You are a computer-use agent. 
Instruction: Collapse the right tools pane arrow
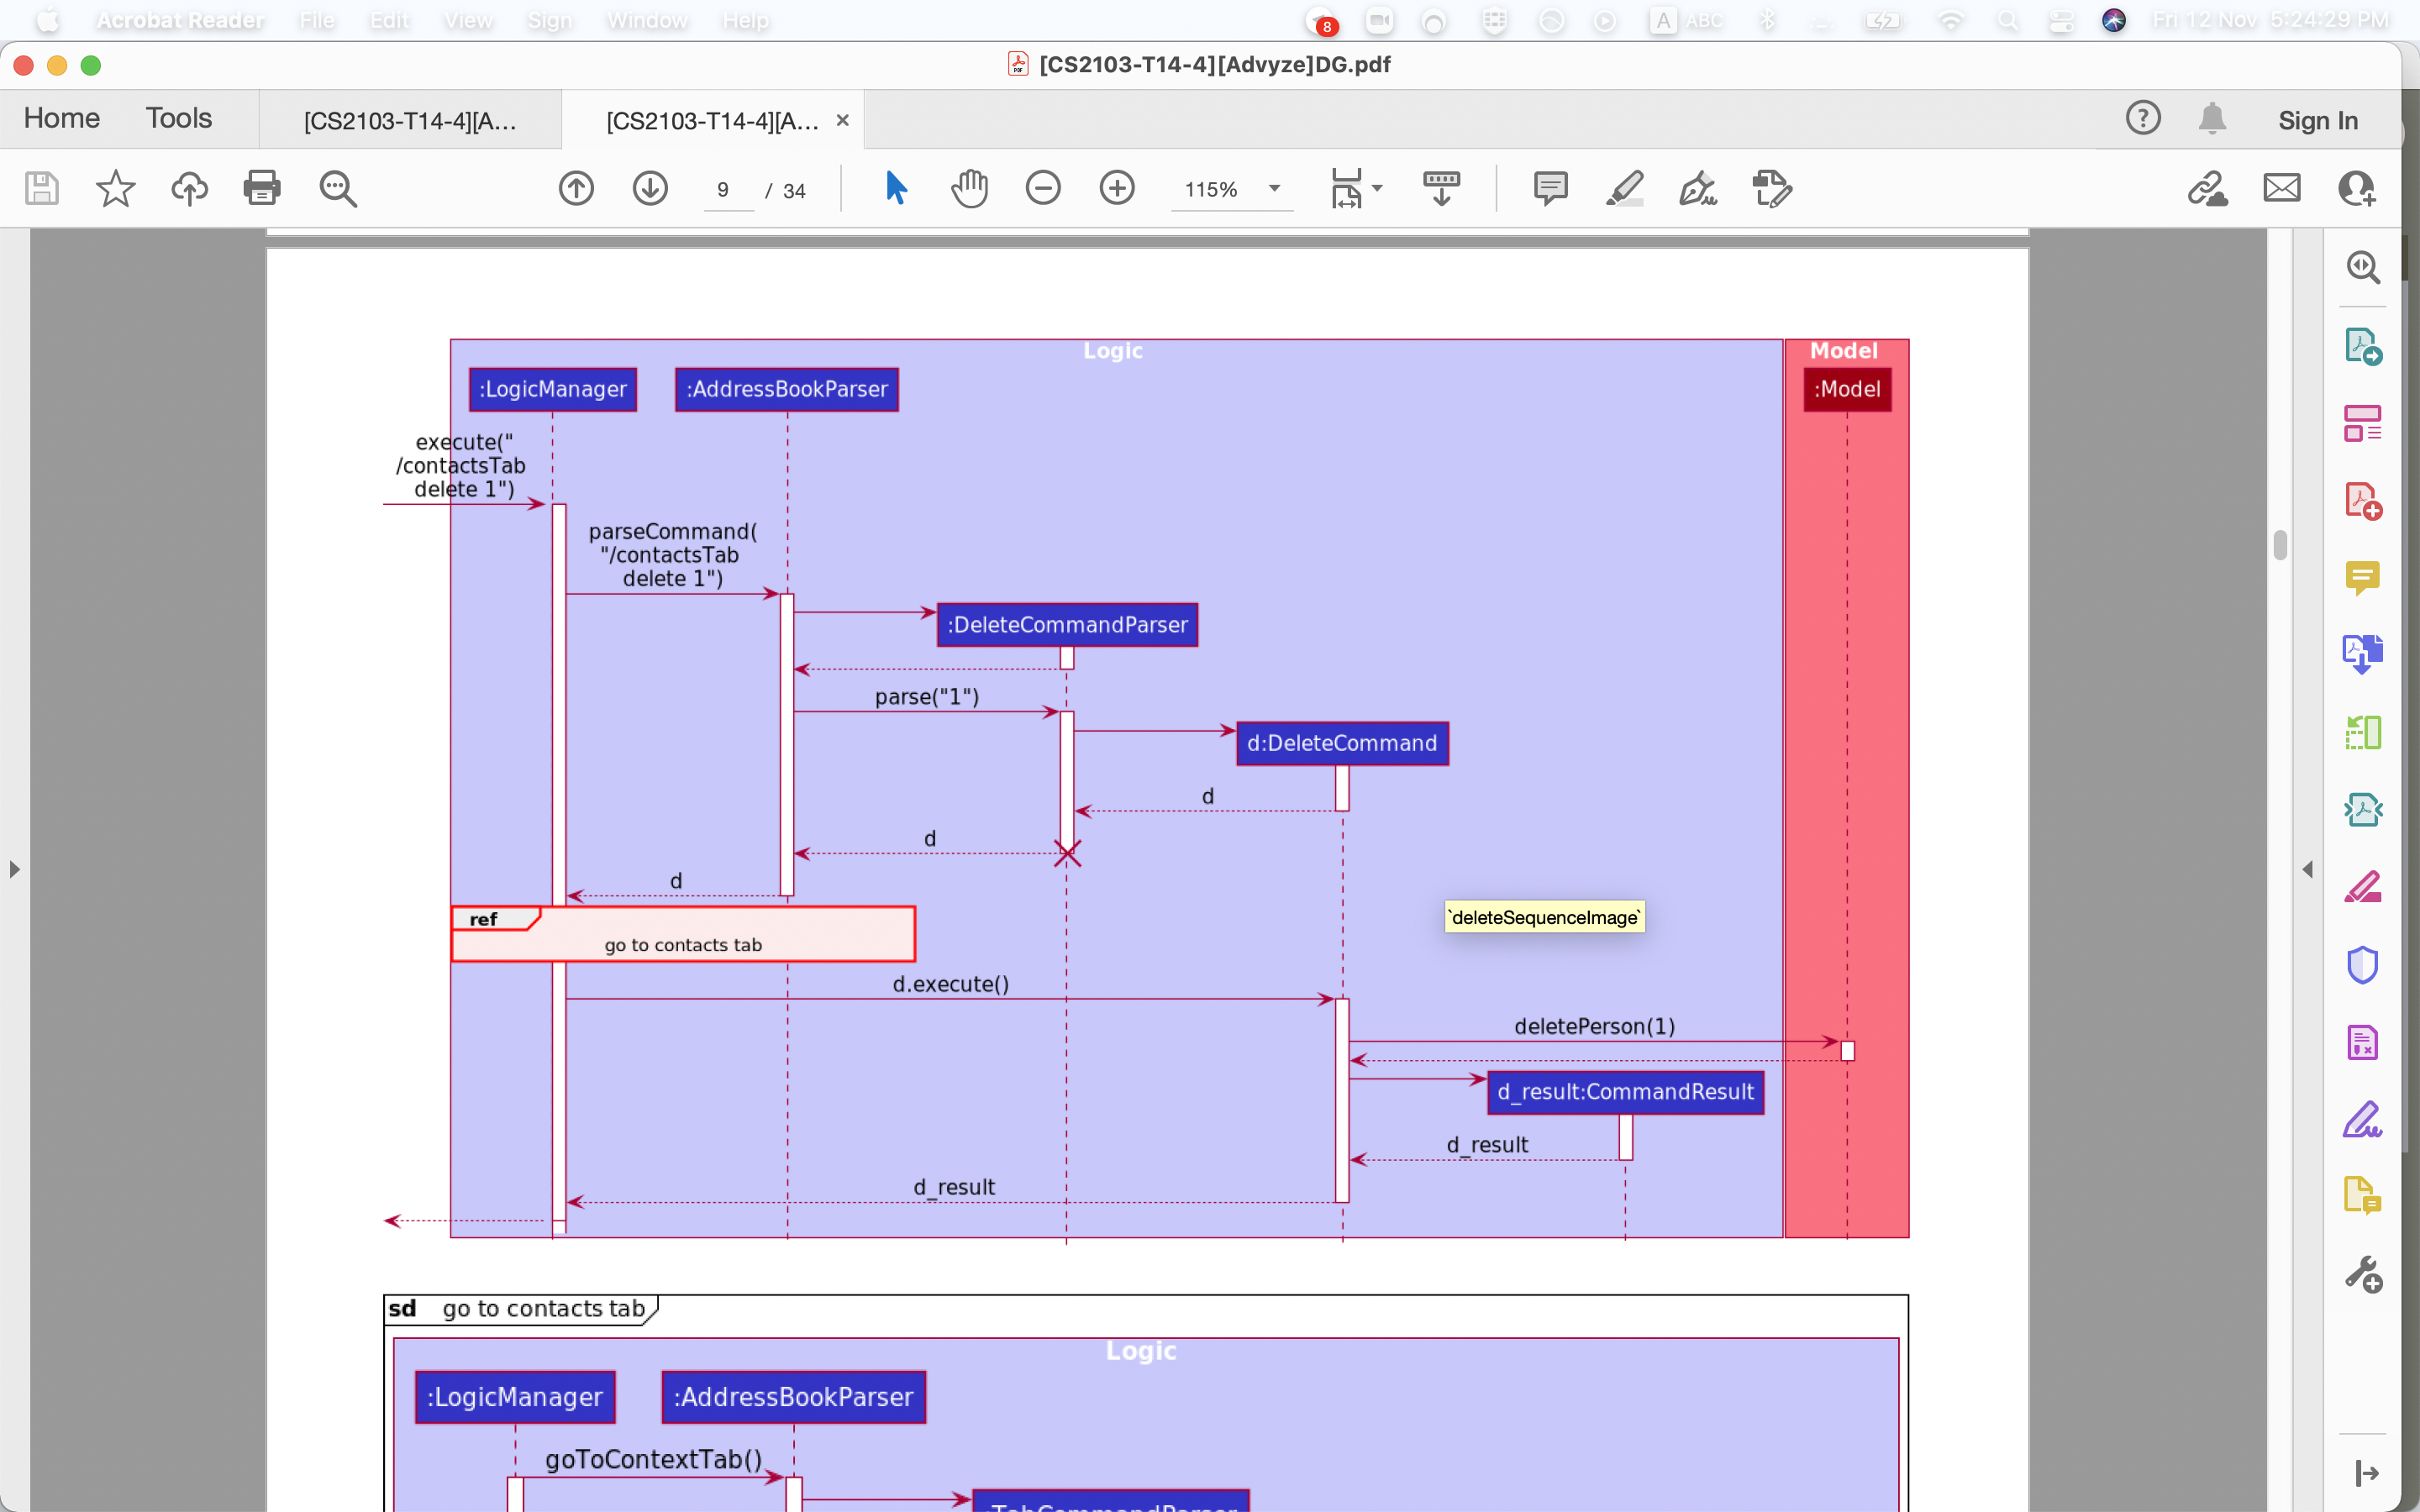pyautogui.click(x=2308, y=869)
